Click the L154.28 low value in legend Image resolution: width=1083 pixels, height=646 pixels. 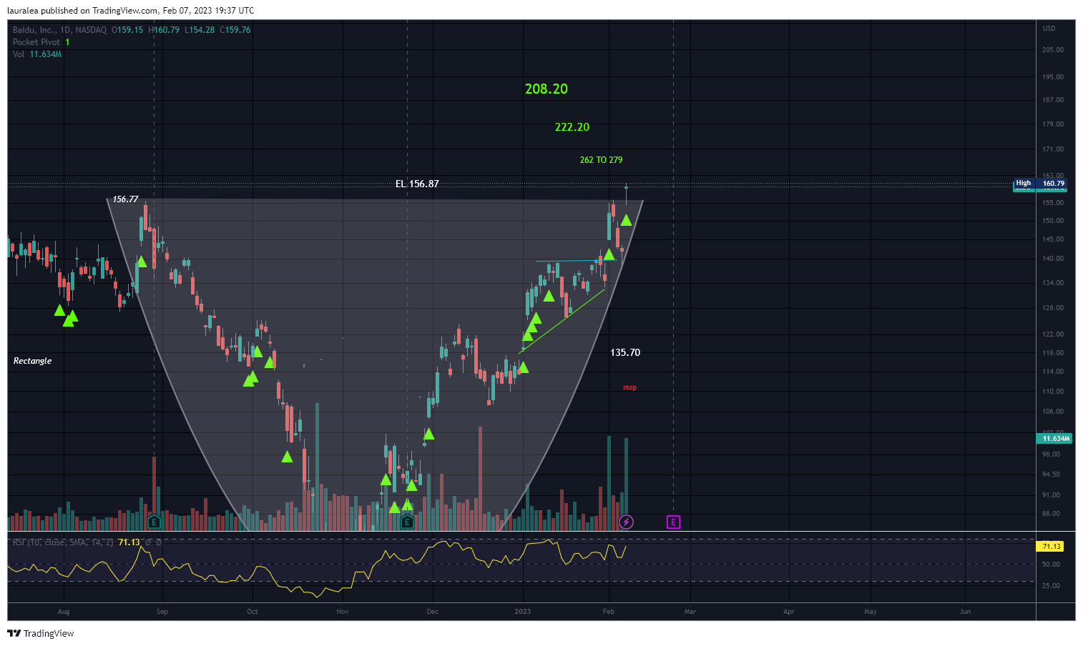point(200,30)
